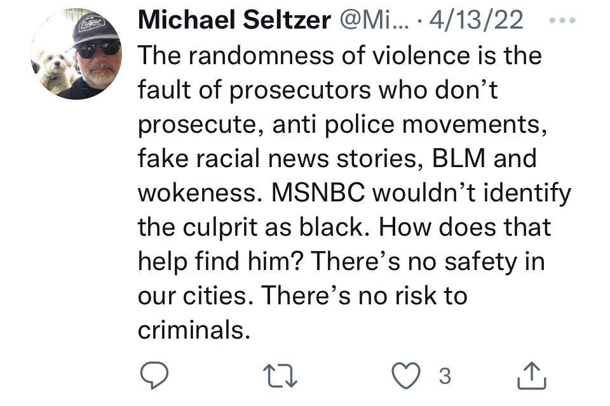Click the word MSNBC in the tweet
This screenshot has height=406, width=610.
pos(318,193)
